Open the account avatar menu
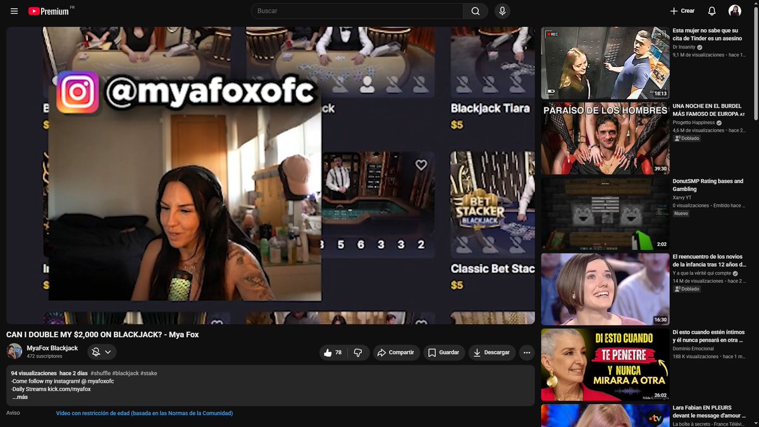This screenshot has height=427, width=759. pyautogui.click(x=735, y=11)
